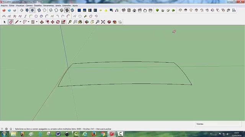Click the credits icon in status bar
The image size is (245, 137).
(7, 129)
